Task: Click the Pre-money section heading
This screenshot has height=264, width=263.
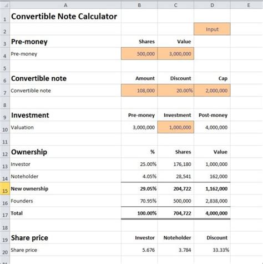Action: [29, 42]
